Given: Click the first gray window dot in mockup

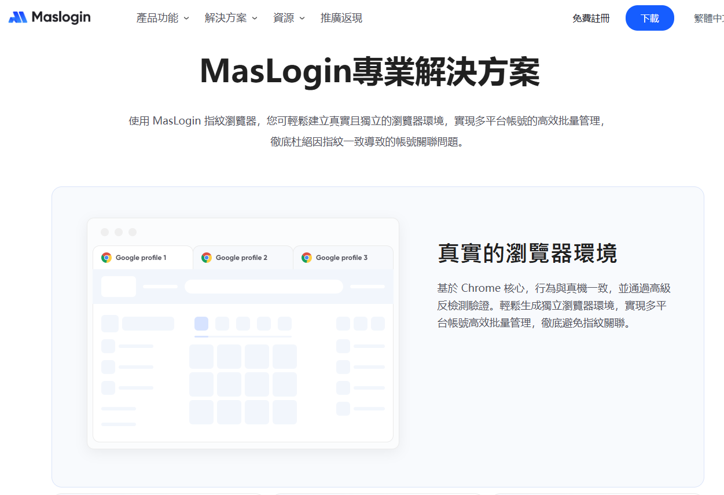Looking at the screenshot, I should [x=105, y=232].
